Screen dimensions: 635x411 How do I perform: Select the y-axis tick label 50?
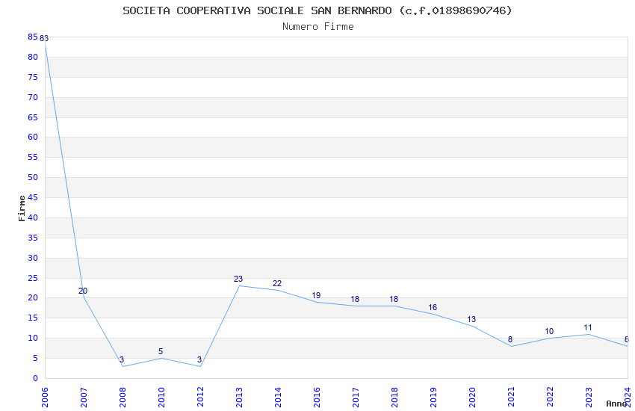33,177
